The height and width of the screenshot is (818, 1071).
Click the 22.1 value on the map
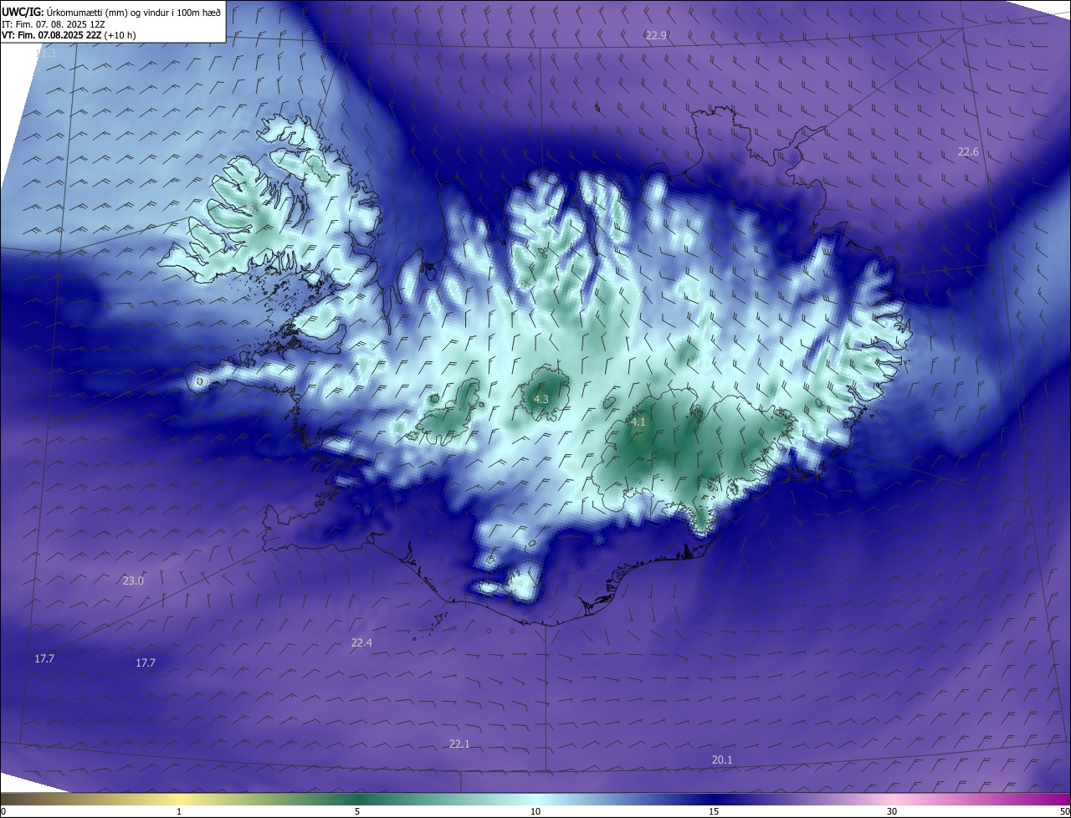(x=459, y=744)
